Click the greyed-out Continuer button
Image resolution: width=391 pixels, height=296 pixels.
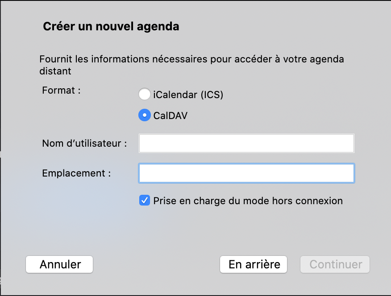click(336, 264)
